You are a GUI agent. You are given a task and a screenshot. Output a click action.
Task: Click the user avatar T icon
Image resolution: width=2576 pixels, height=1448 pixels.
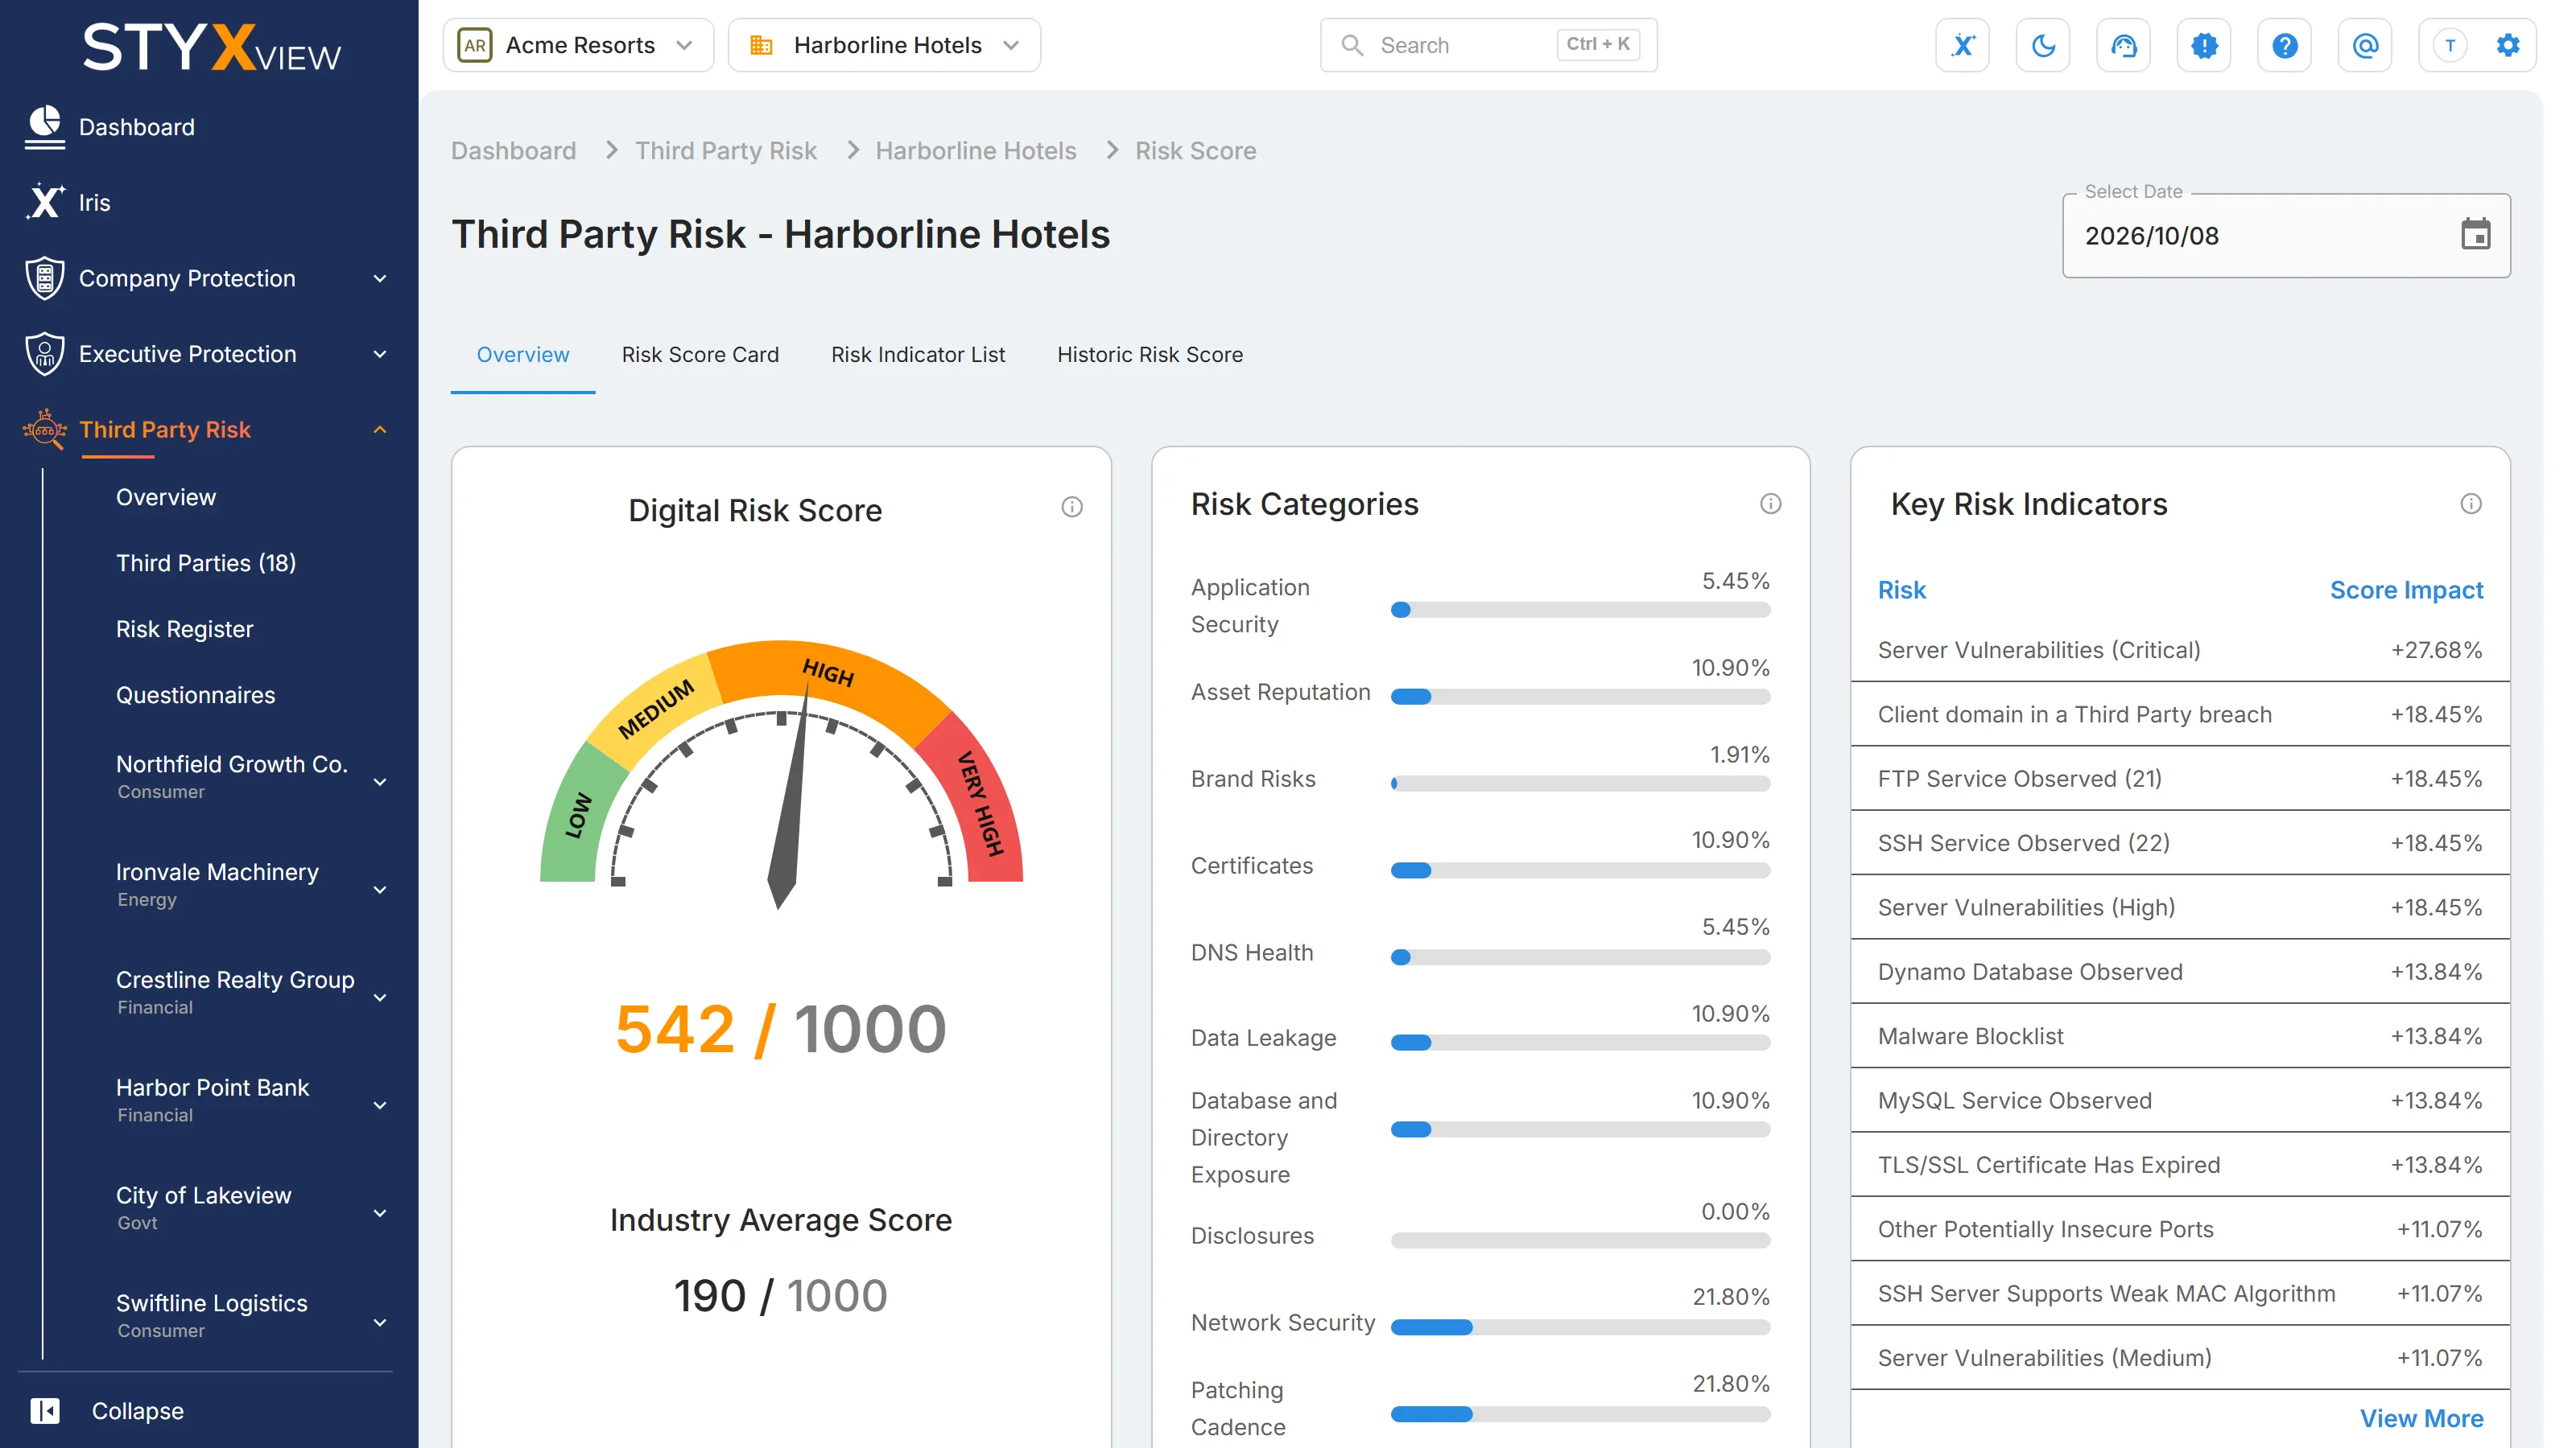(2450, 45)
